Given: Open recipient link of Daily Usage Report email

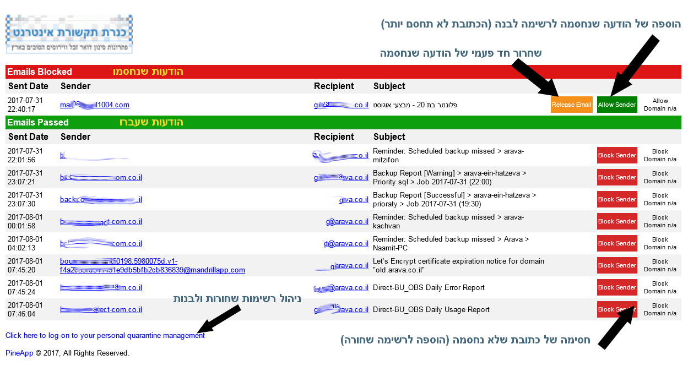Looking at the screenshot, I should 341,309.
